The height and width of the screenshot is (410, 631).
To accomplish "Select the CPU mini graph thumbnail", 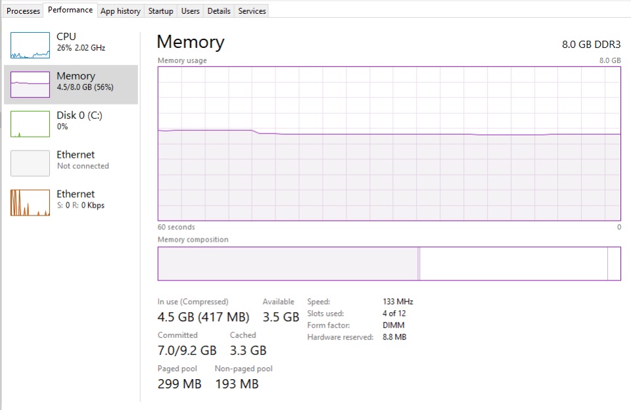I will click(30, 45).
